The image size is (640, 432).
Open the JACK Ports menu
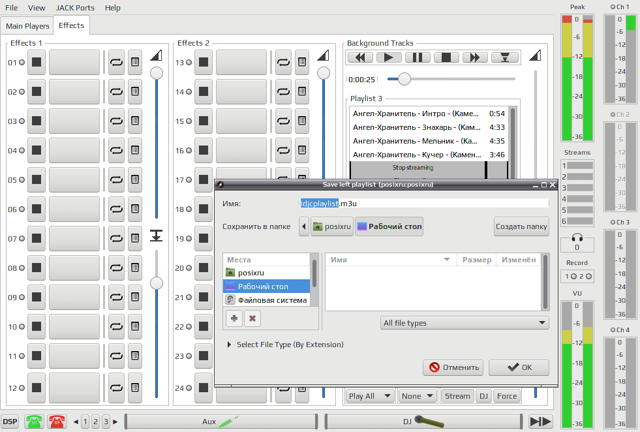(x=75, y=8)
